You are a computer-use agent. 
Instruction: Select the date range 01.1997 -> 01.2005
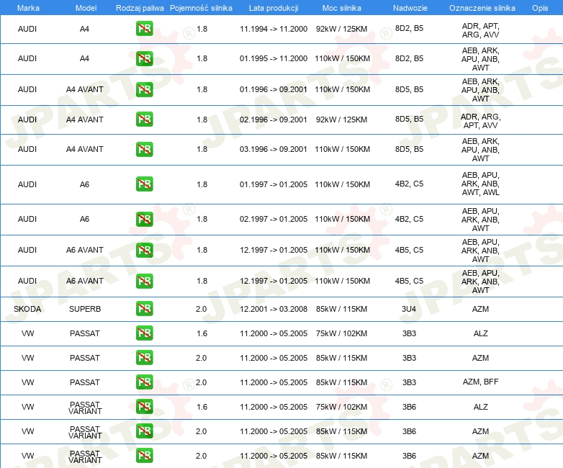point(274,184)
